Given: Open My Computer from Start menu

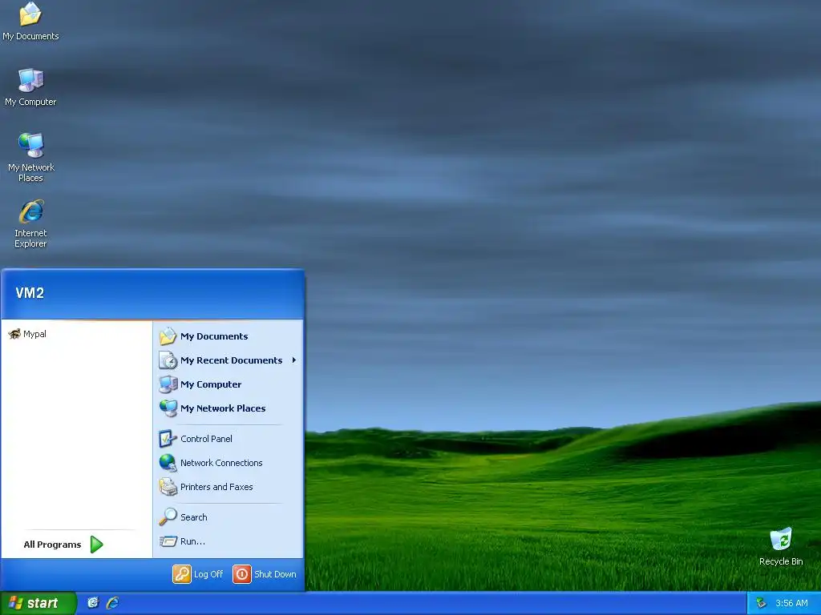Looking at the screenshot, I should [230, 384].
